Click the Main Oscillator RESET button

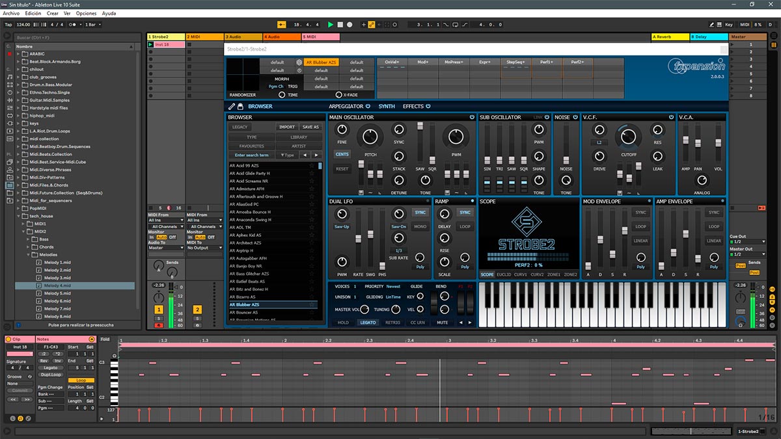click(x=342, y=169)
